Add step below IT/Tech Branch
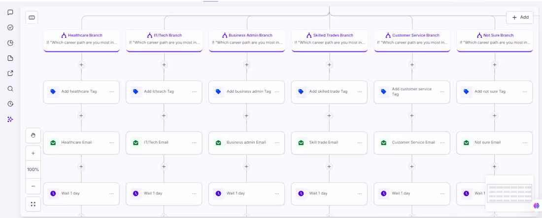 (x=164, y=65)
